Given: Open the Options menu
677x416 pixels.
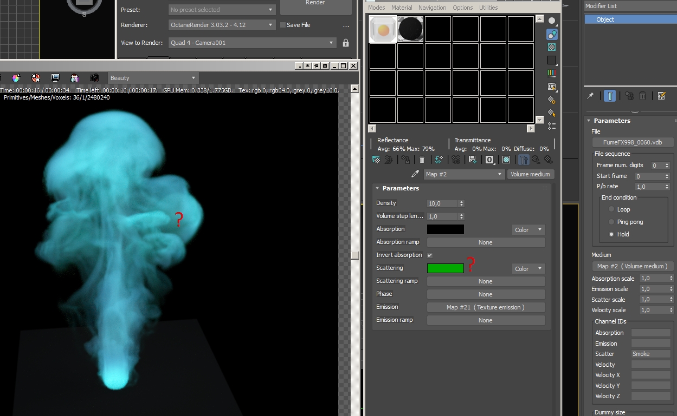Looking at the screenshot, I should click(x=463, y=8).
